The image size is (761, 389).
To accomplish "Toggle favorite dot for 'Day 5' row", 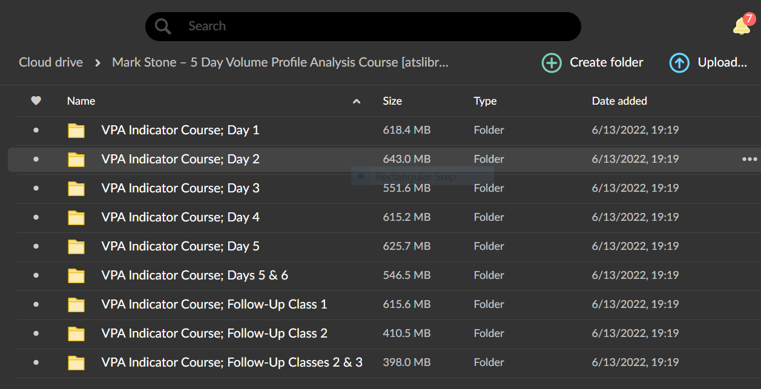I will (x=36, y=246).
